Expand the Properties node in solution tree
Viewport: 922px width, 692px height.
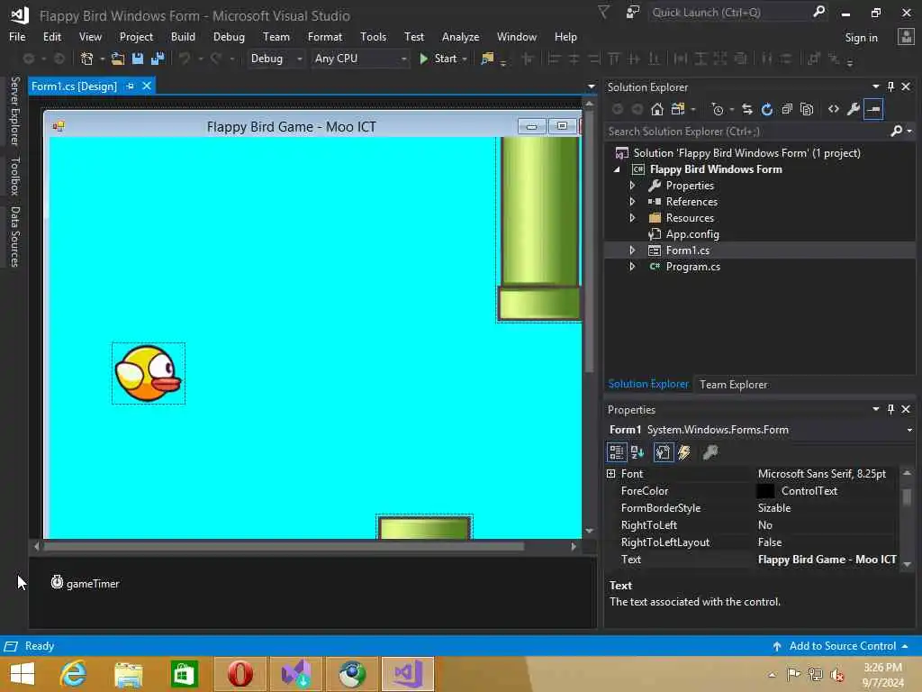pos(632,186)
